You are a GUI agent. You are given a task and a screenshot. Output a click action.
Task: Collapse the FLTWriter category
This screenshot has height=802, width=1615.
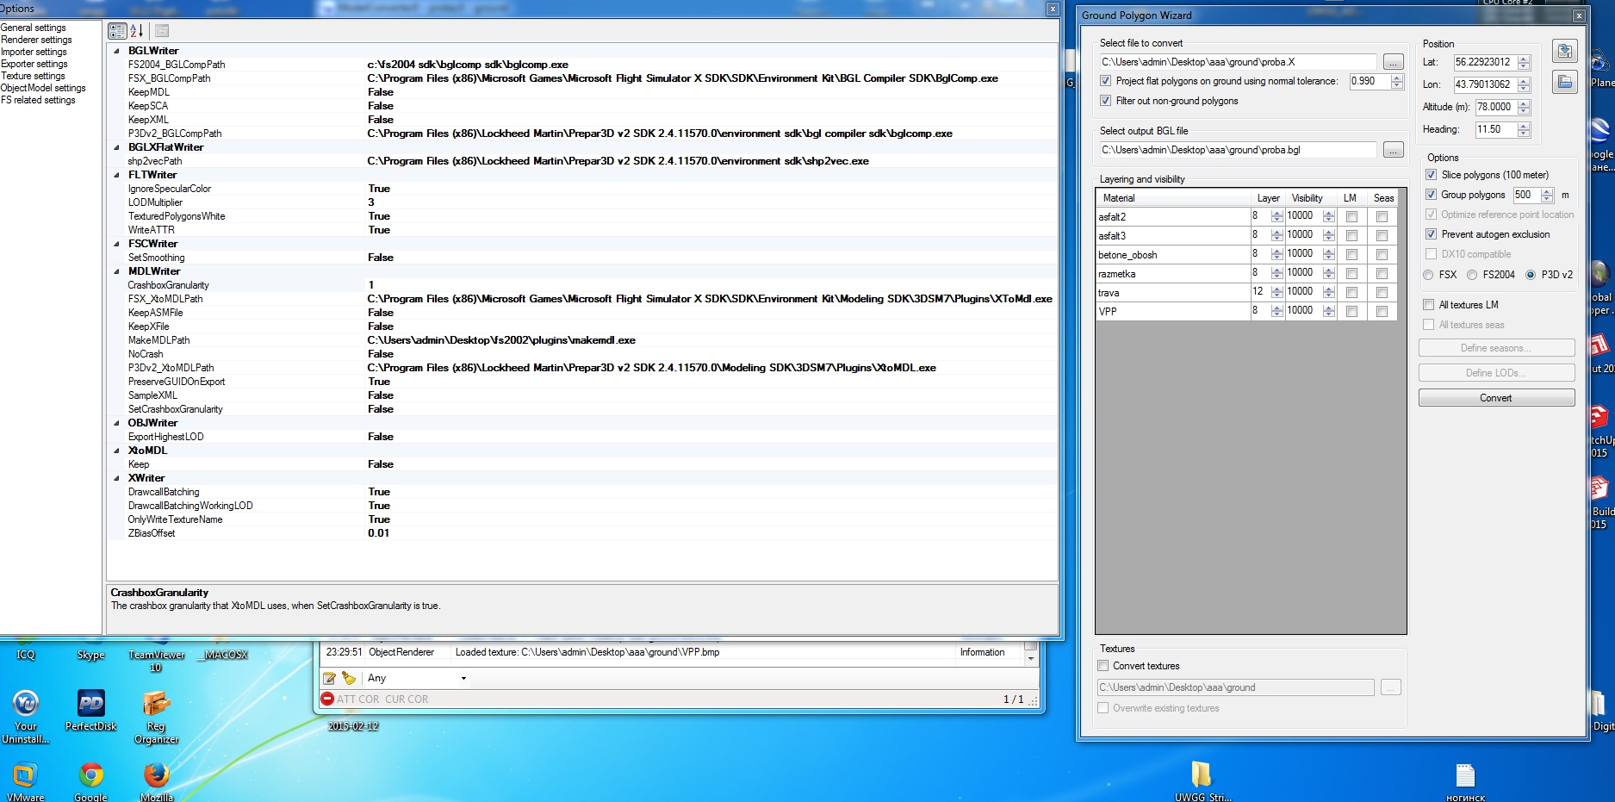(x=117, y=175)
